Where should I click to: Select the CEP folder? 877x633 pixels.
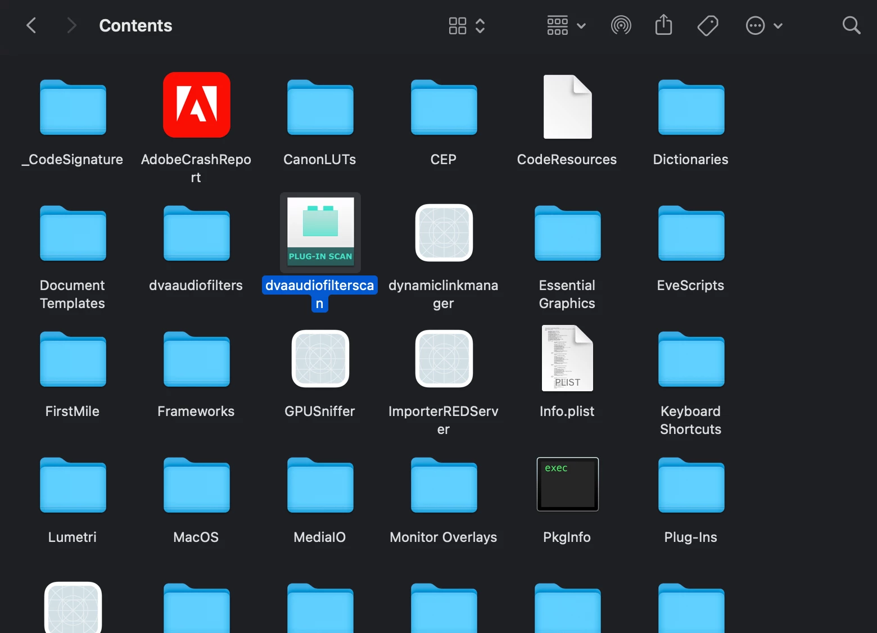tap(444, 107)
